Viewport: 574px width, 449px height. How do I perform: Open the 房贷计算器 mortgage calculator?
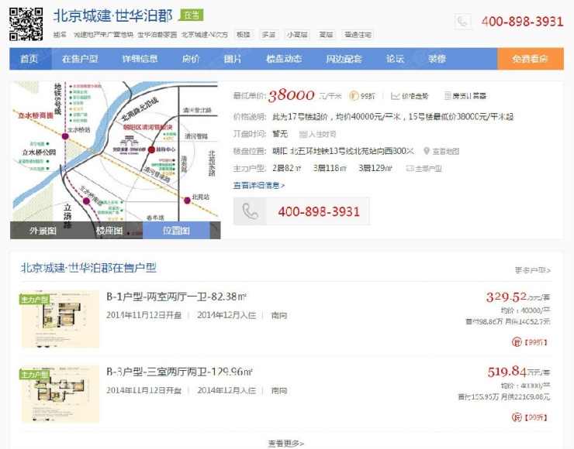465,96
